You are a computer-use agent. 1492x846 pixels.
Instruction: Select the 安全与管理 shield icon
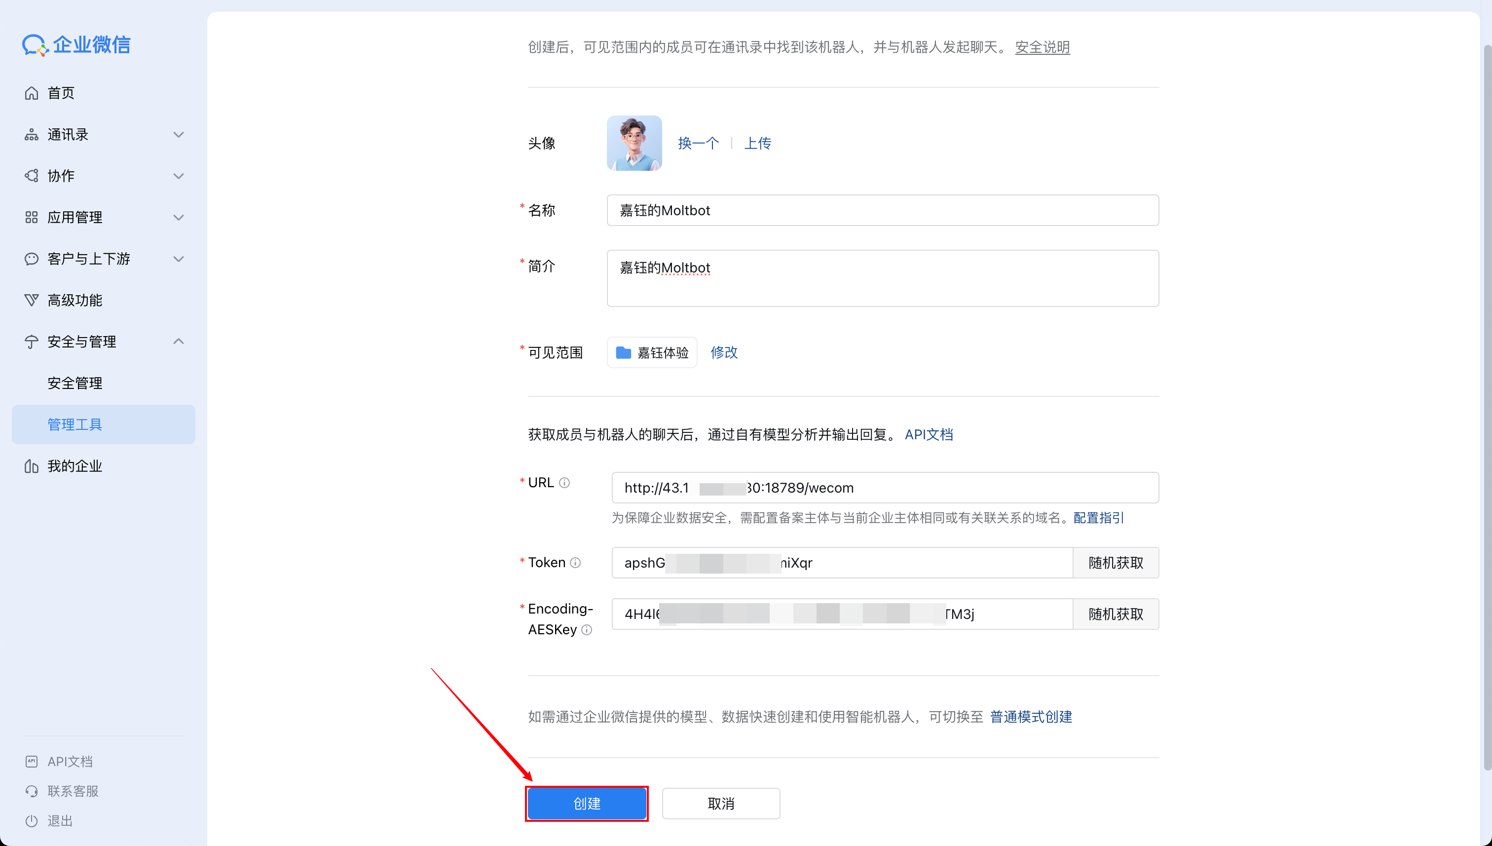click(32, 342)
